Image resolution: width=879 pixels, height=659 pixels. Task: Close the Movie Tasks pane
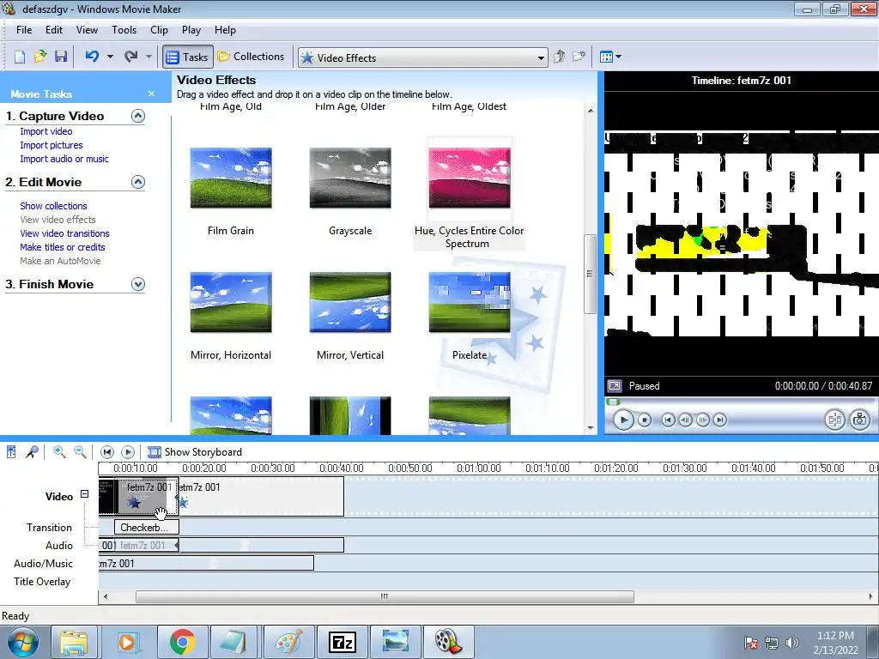coord(151,94)
